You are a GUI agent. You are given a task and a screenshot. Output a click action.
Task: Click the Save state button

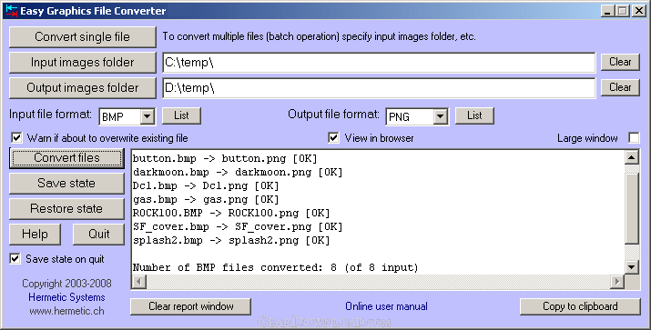[66, 184]
